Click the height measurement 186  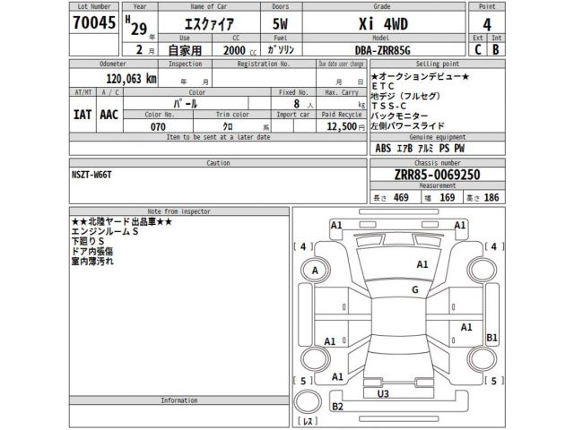[x=491, y=197]
